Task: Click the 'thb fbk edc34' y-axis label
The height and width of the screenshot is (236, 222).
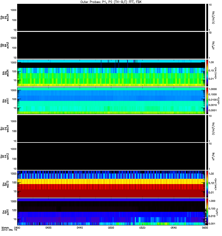Action: click(6, 73)
